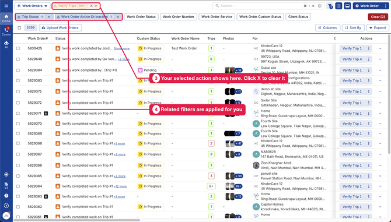Open the row menu dots for order 5829367
The width and height of the screenshot is (391, 222).
(x=369, y=154)
